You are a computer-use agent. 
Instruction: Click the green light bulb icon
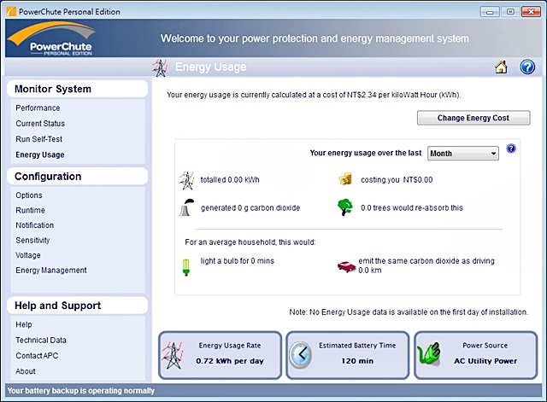[186, 267]
